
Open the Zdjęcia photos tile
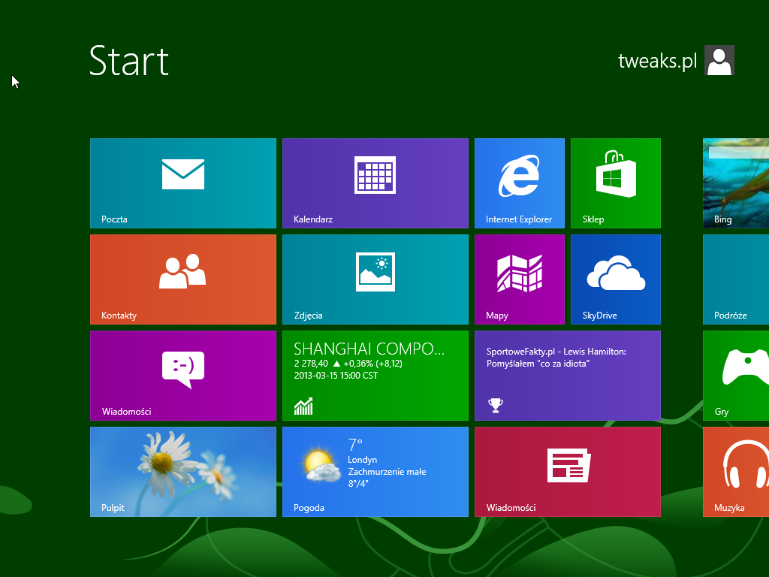tap(375, 279)
